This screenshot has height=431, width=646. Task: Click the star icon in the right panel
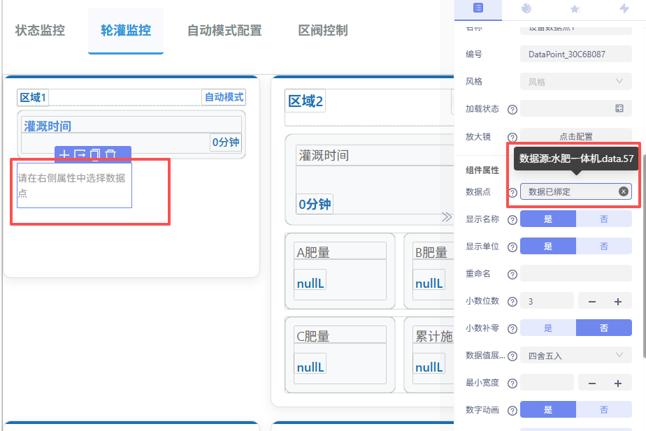pos(575,9)
